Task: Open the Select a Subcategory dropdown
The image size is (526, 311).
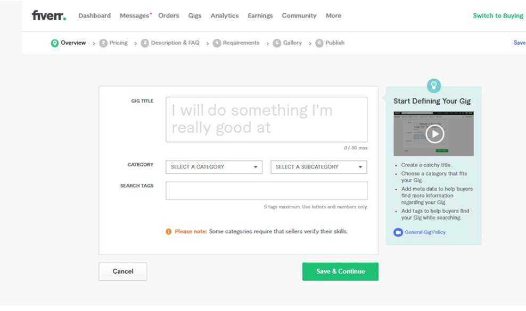Action: tap(318, 167)
